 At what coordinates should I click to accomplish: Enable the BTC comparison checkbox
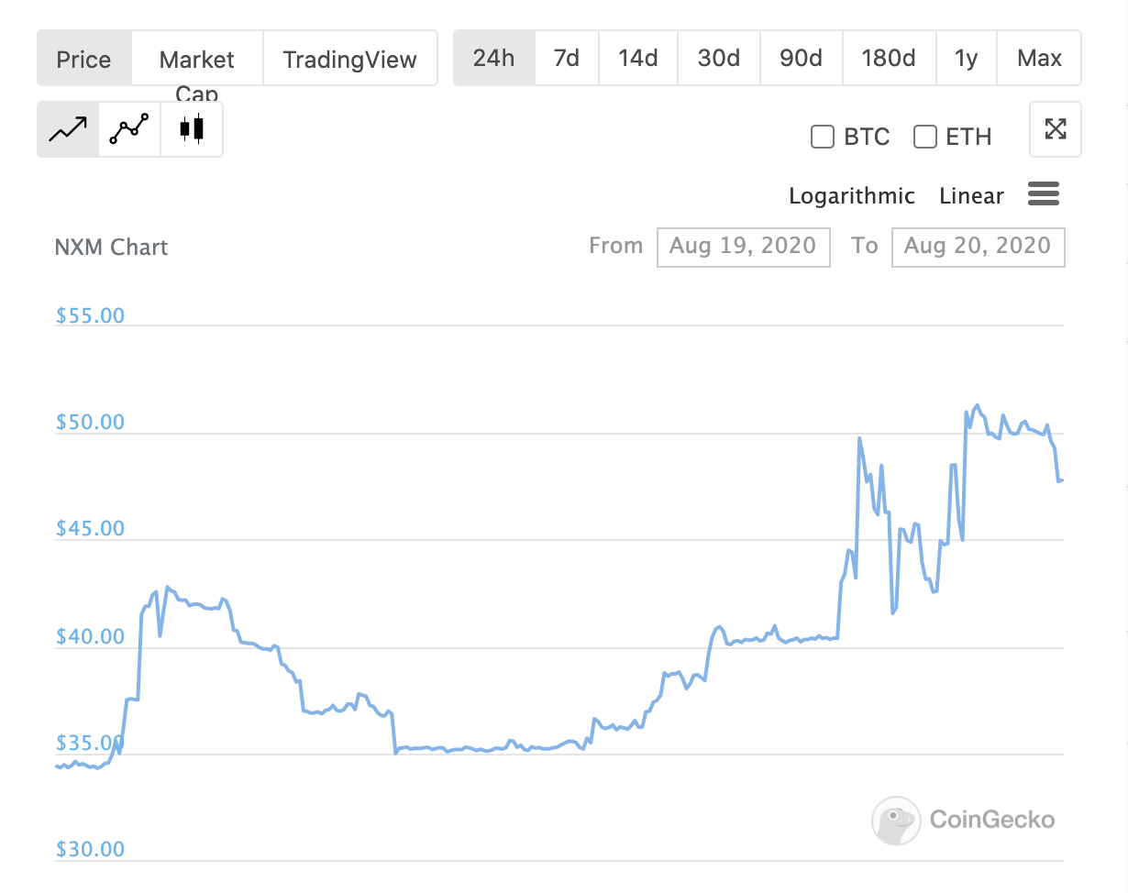[x=822, y=138]
